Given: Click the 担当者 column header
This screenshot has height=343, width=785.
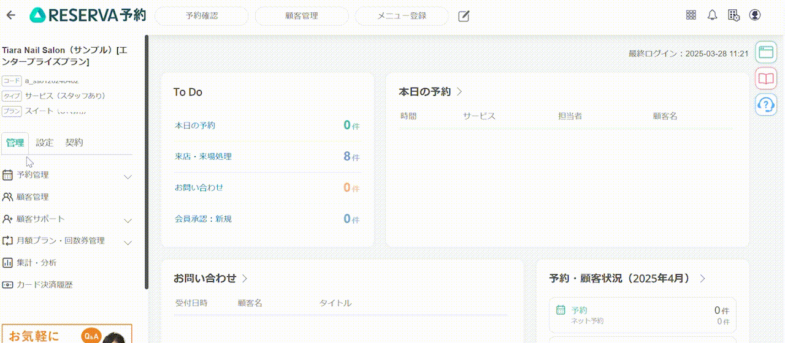Looking at the screenshot, I should point(570,116).
